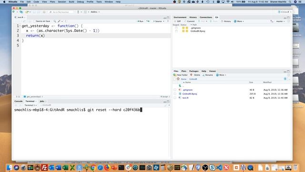Image resolution: width=305 pixels, height=172 pixels.
Task: Toggle Source on Save checkbox
Action: [34, 21]
